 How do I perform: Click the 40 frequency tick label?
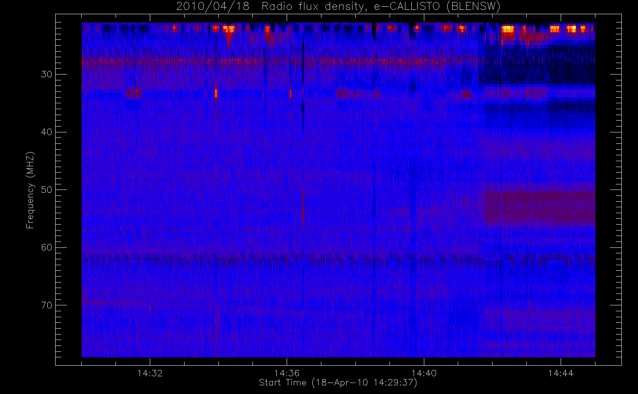pos(47,132)
